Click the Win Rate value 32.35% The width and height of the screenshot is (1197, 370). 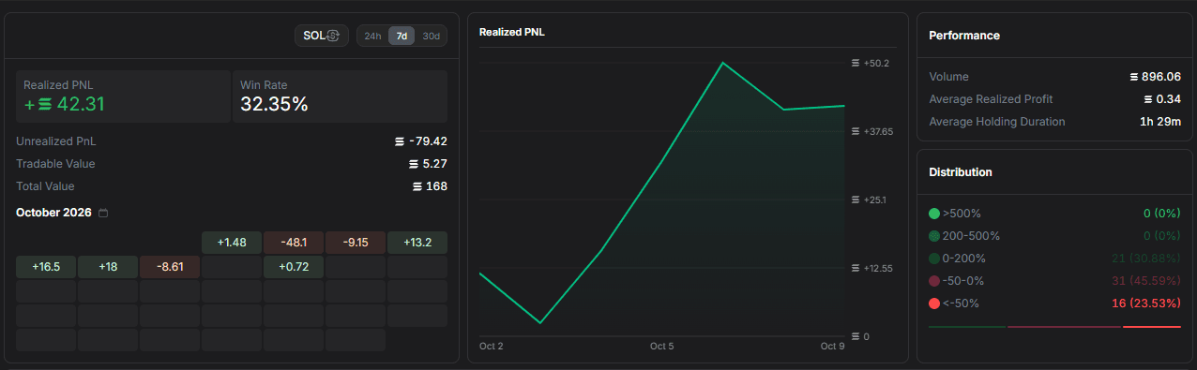pyautogui.click(x=274, y=104)
